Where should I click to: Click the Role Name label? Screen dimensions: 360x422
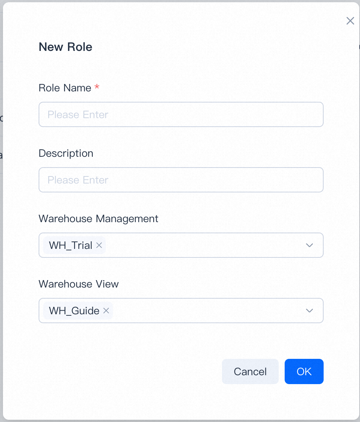coord(65,88)
